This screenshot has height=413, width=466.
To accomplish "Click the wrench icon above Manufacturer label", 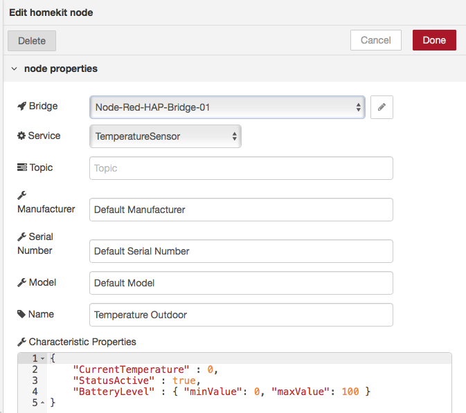I will (x=21, y=195).
